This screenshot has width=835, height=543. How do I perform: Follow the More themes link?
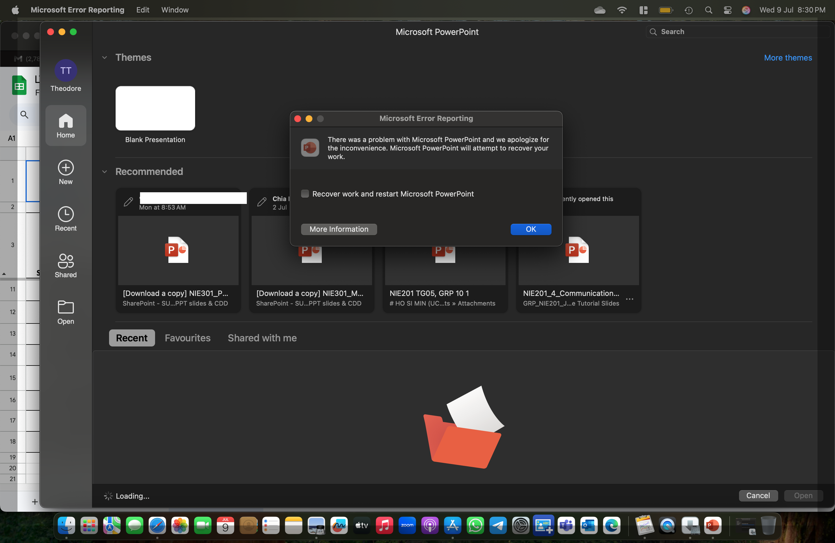788,58
